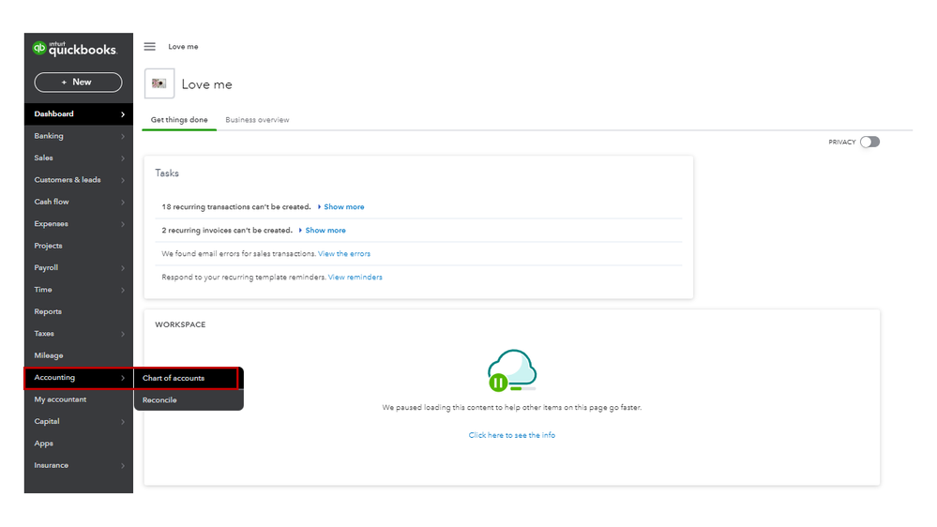Go to Reports in the sidebar
This screenshot has height=527, width=937.
78,312
